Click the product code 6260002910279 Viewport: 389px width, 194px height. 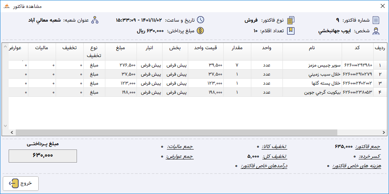(x=358, y=74)
